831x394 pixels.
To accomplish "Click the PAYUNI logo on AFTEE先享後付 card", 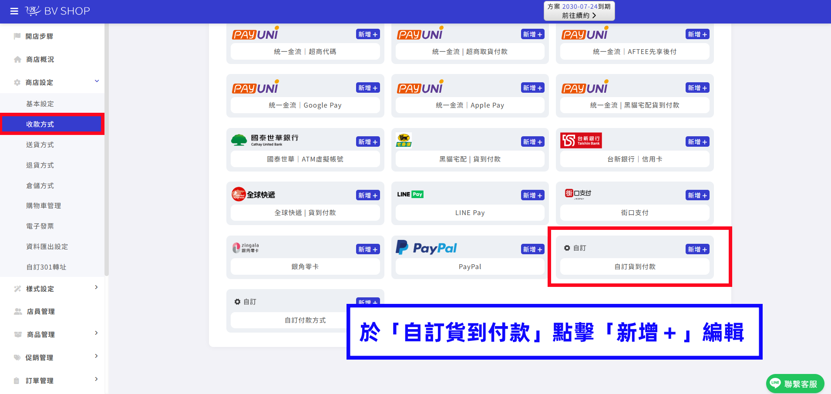I will tap(585, 33).
